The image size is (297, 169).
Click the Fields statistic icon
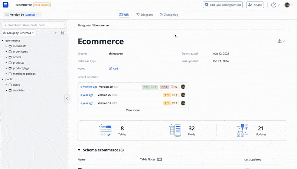pos(175,130)
